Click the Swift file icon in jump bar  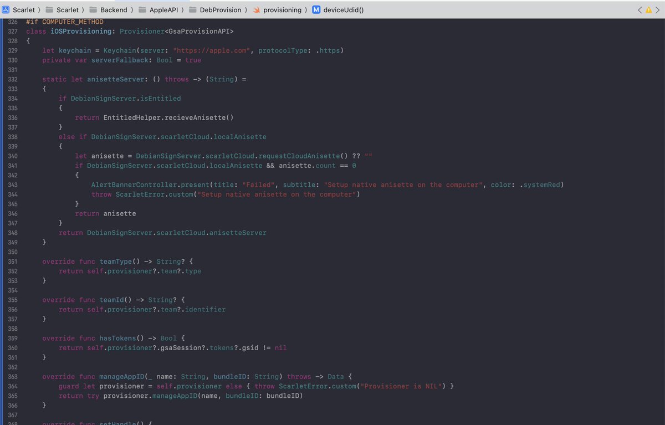pos(257,10)
